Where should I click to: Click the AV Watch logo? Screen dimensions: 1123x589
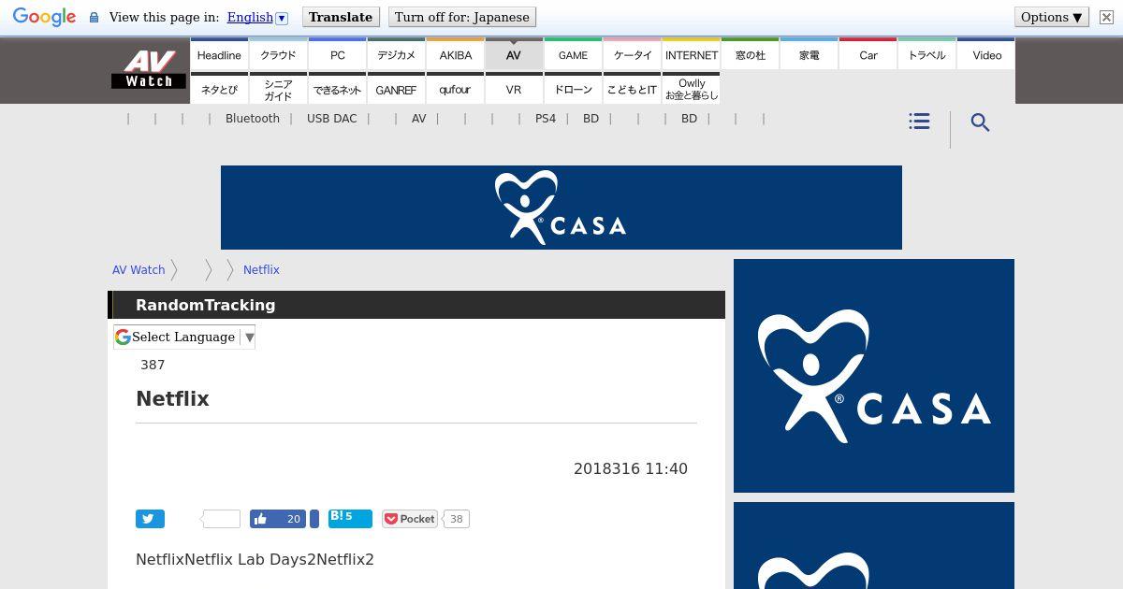point(149,70)
